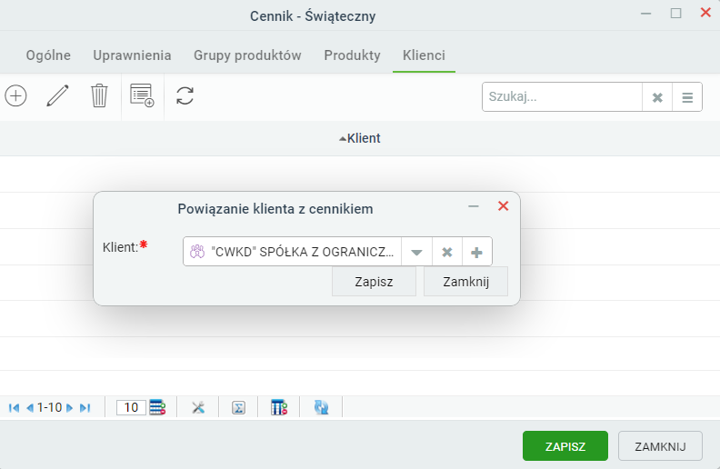
Task: Click Zamknij in the dialog
Action: click(465, 281)
